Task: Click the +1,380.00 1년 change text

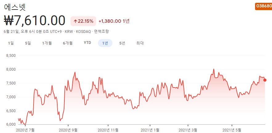Action: [114, 21]
